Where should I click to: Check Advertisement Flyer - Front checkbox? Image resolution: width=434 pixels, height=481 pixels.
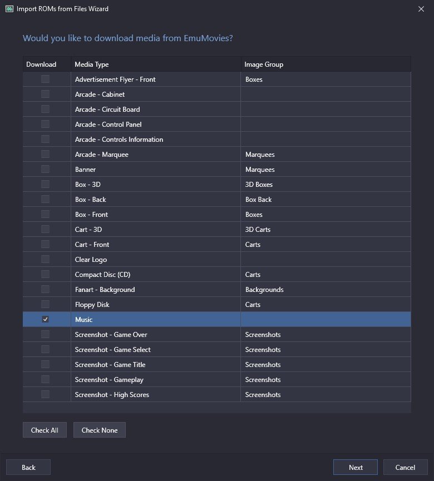click(45, 79)
